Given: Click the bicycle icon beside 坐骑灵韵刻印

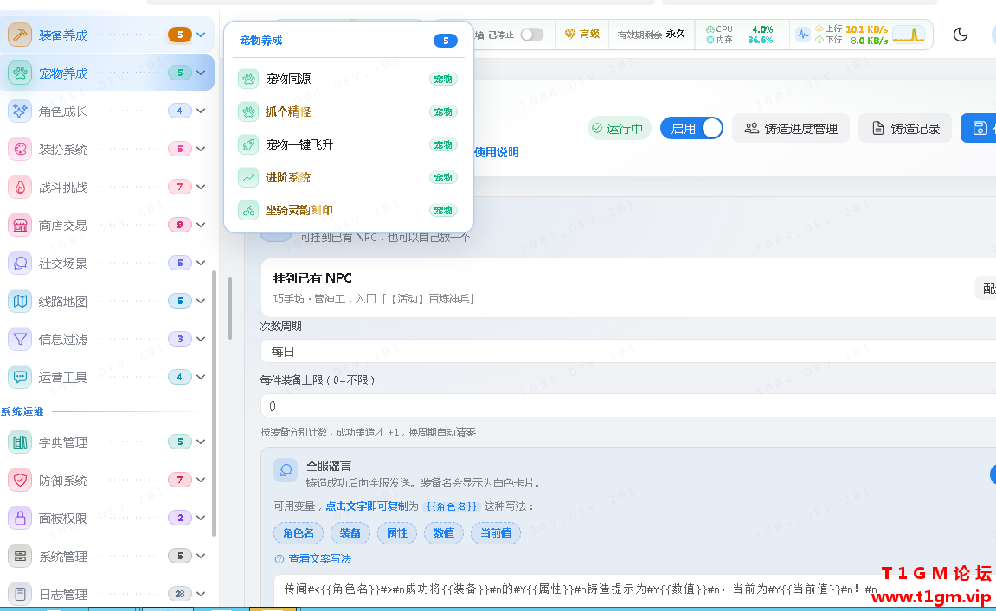Looking at the screenshot, I should (x=248, y=210).
